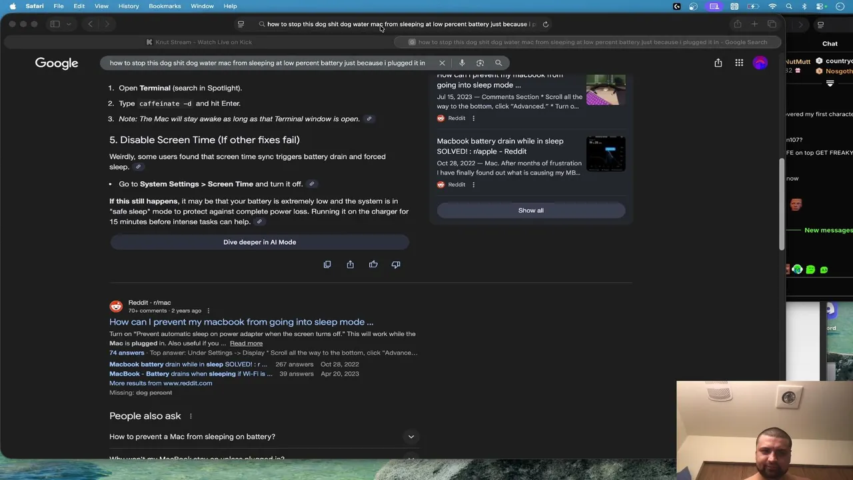
Task: Toggle the Safari sidebar button
Action: point(55,24)
